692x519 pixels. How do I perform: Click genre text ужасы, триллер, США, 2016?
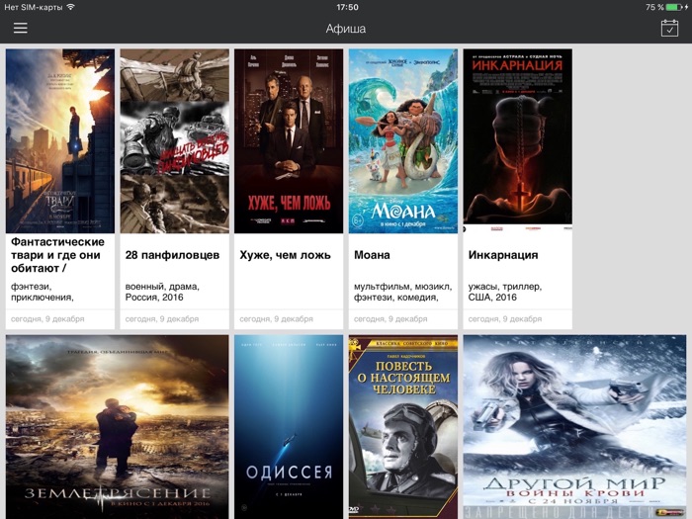point(505,292)
